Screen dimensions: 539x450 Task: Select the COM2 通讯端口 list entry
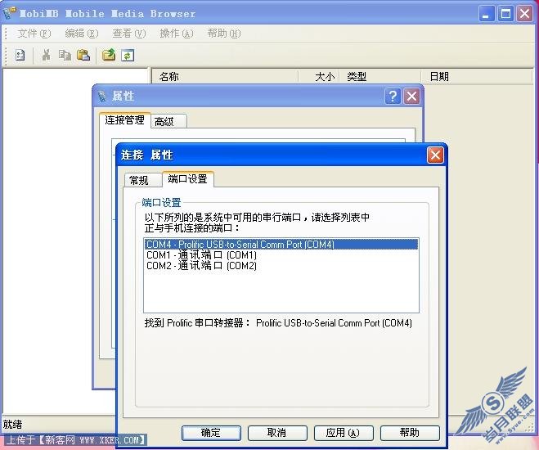281,265
